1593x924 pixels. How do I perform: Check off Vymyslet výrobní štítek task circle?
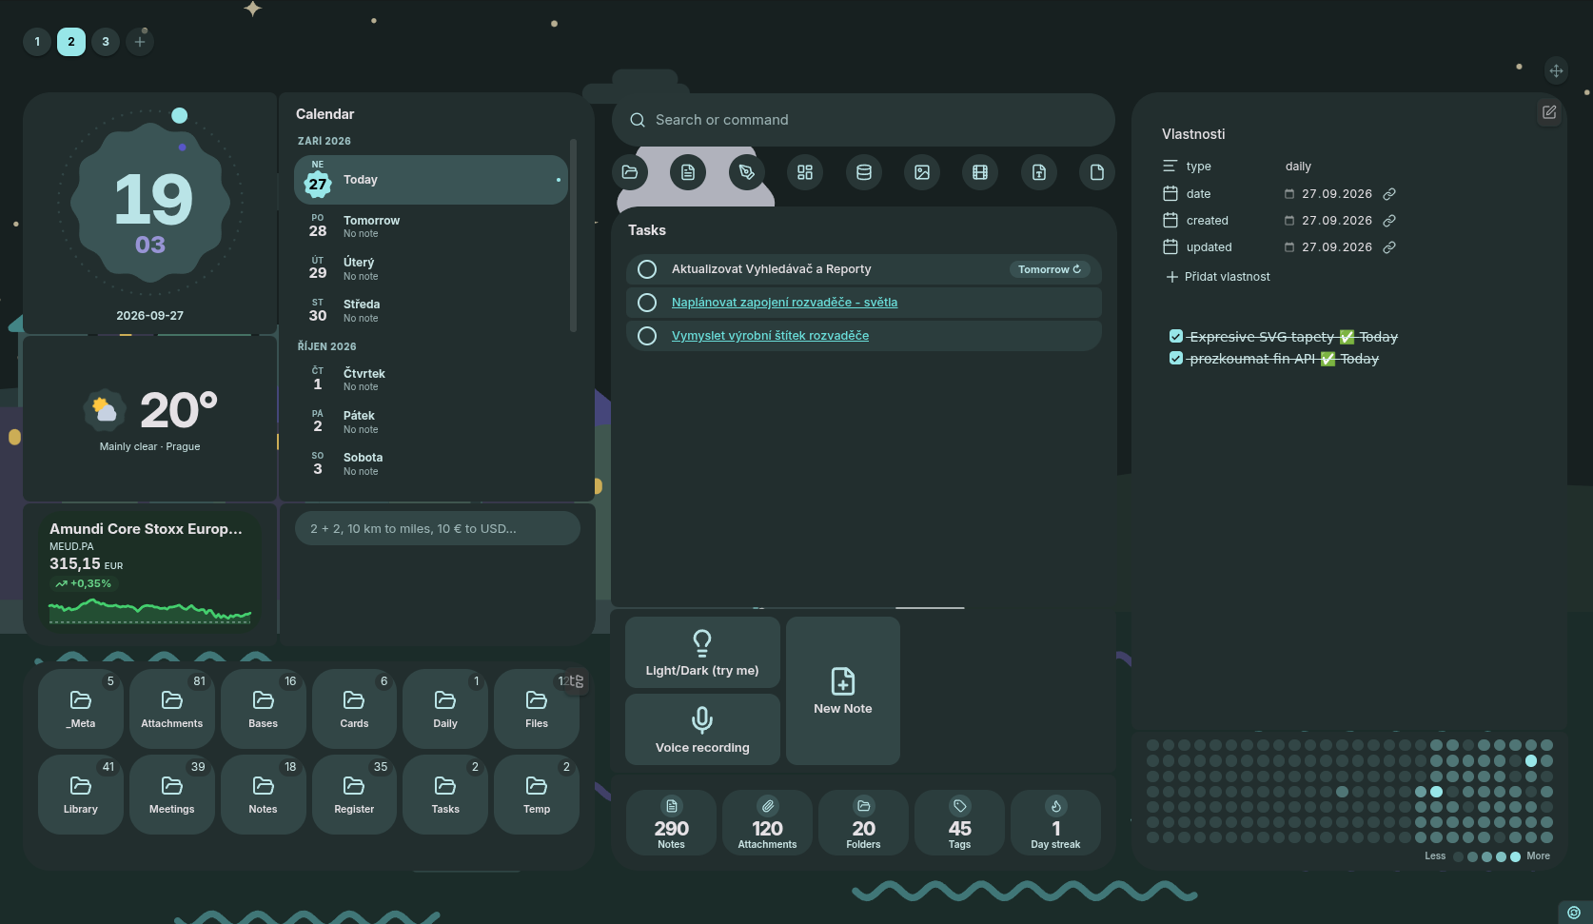(x=647, y=336)
